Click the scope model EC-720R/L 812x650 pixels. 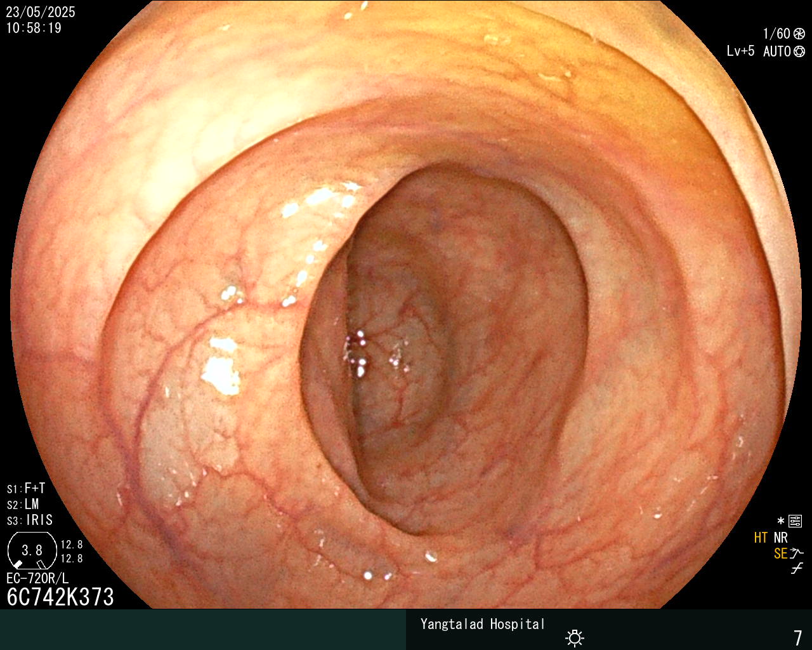click(37, 578)
